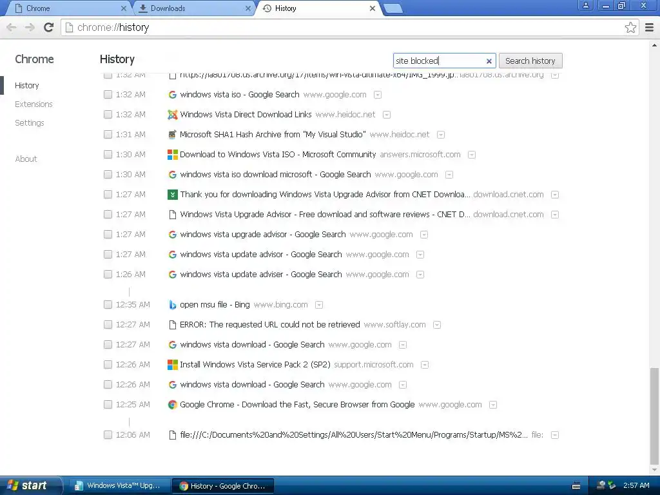Click the scrollbar up arrow

(654, 44)
